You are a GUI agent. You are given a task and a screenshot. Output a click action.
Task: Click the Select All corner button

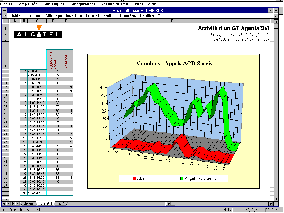click(6, 21)
